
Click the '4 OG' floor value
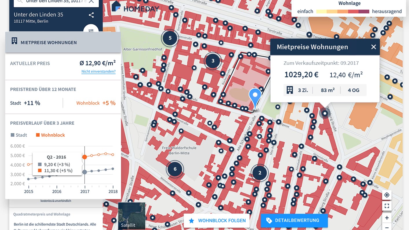coord(353,90)
